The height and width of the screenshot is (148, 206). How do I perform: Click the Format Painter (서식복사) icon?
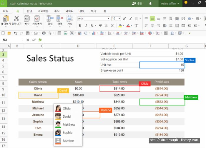[x=37, y=19]
